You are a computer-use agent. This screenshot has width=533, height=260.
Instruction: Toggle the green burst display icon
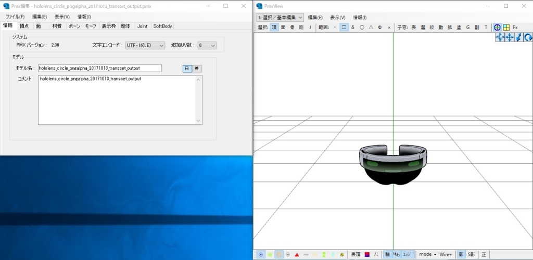[270, 255]
